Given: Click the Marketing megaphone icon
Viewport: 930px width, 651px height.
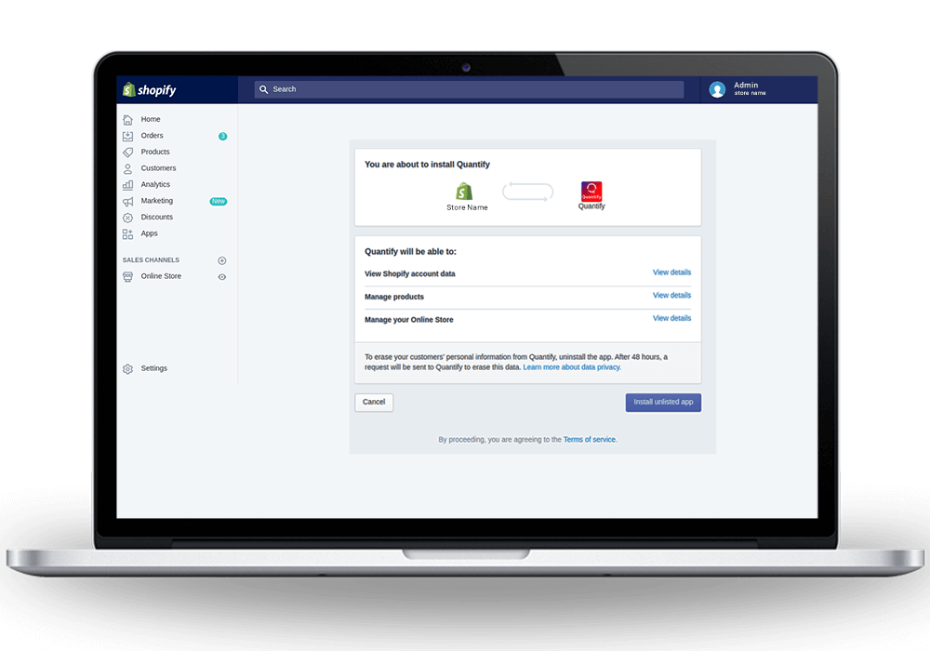Looking at the screenshot, I should (127, 202).
